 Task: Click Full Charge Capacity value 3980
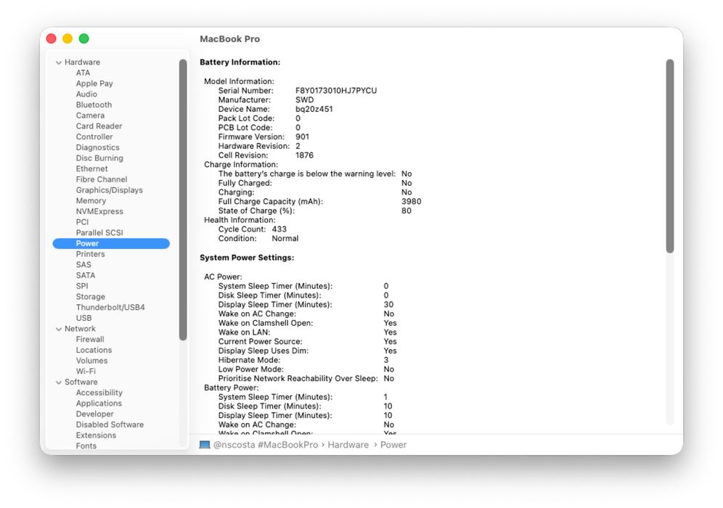tap(412, 202)
